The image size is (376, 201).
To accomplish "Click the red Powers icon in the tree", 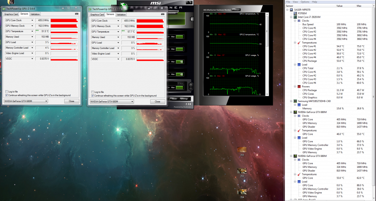I will pos(299,87).
